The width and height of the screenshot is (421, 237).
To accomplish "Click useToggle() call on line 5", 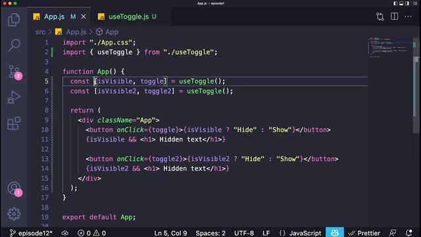I will tap(200, 81).
